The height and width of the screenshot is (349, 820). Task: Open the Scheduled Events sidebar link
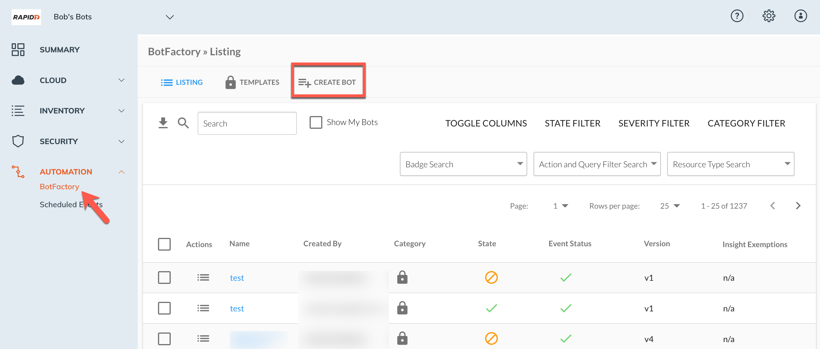point(59,204)
